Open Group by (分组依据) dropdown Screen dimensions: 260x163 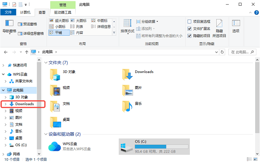(147, 21)
